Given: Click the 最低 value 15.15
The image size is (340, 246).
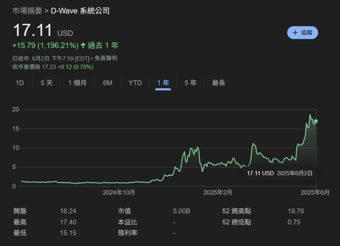Looking at the screenshot, I should pyautogui.click(x=68, y=233).
